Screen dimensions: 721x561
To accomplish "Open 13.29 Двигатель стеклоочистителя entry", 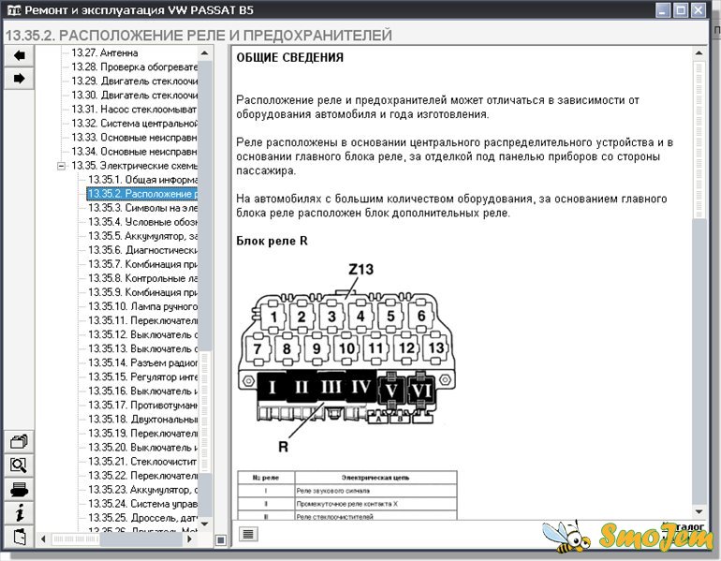I will point(134,81).
